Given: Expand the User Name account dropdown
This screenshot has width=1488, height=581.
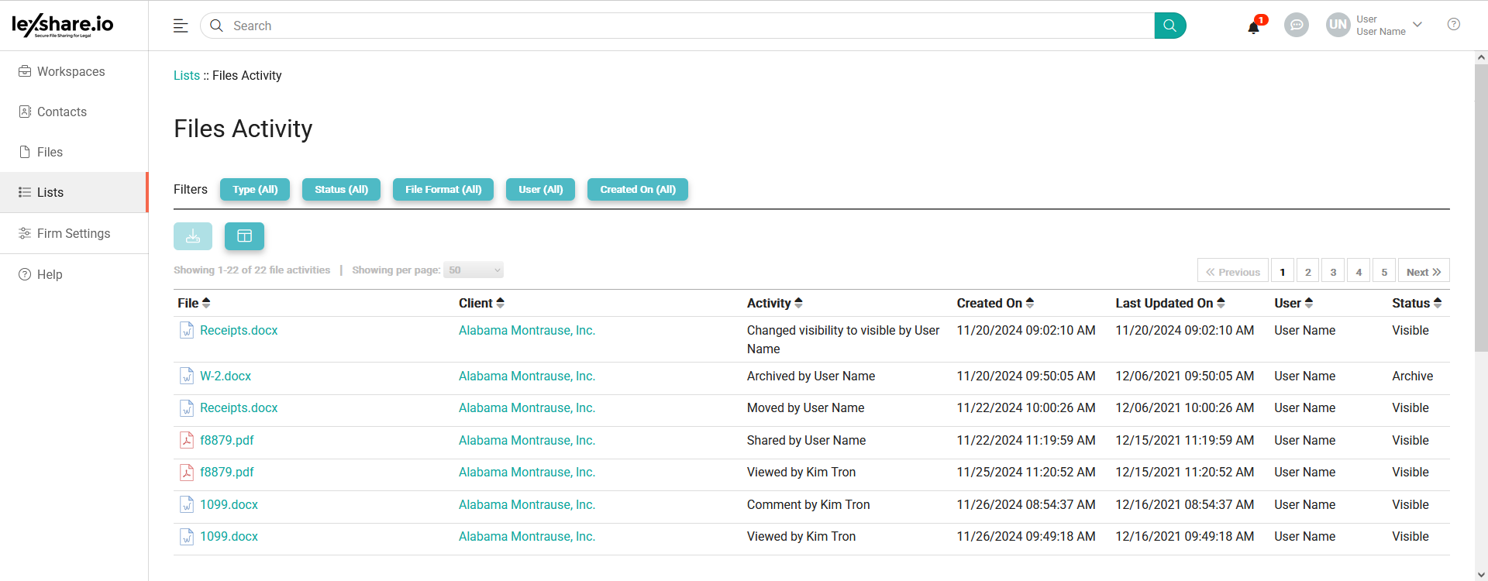Looking at the screenshot, I should coord(1417,25).
